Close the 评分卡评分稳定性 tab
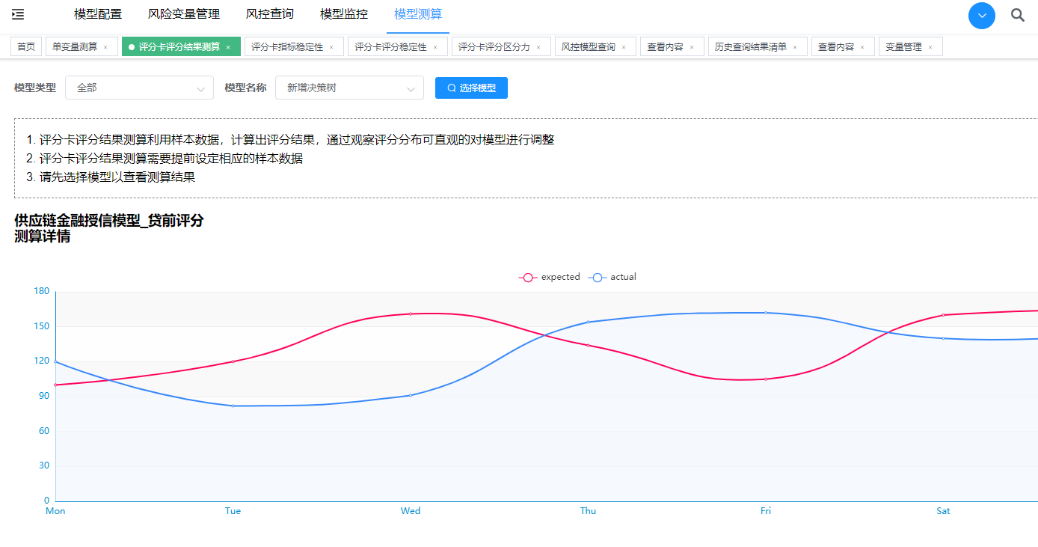1038x547 pixels. click(435, 47)
